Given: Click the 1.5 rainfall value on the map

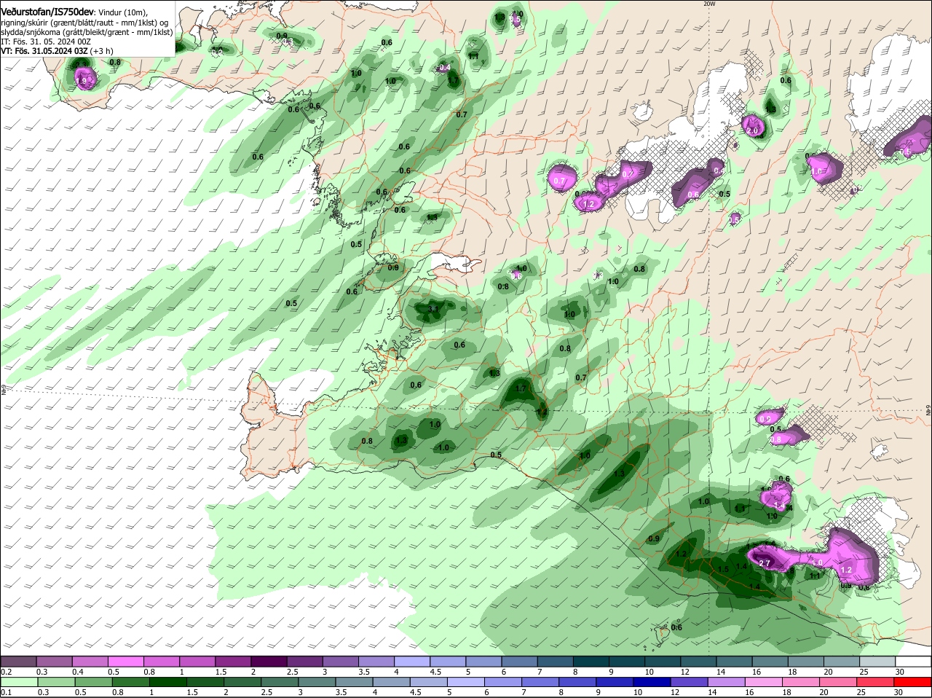Looking at the screenshot, I should pos(724,570).
